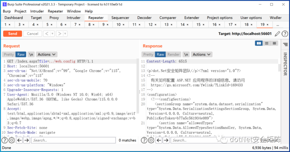This screenshot has height=152, width=290.
Task: Open Request search settings gear
Action: (x=12, y=140)
